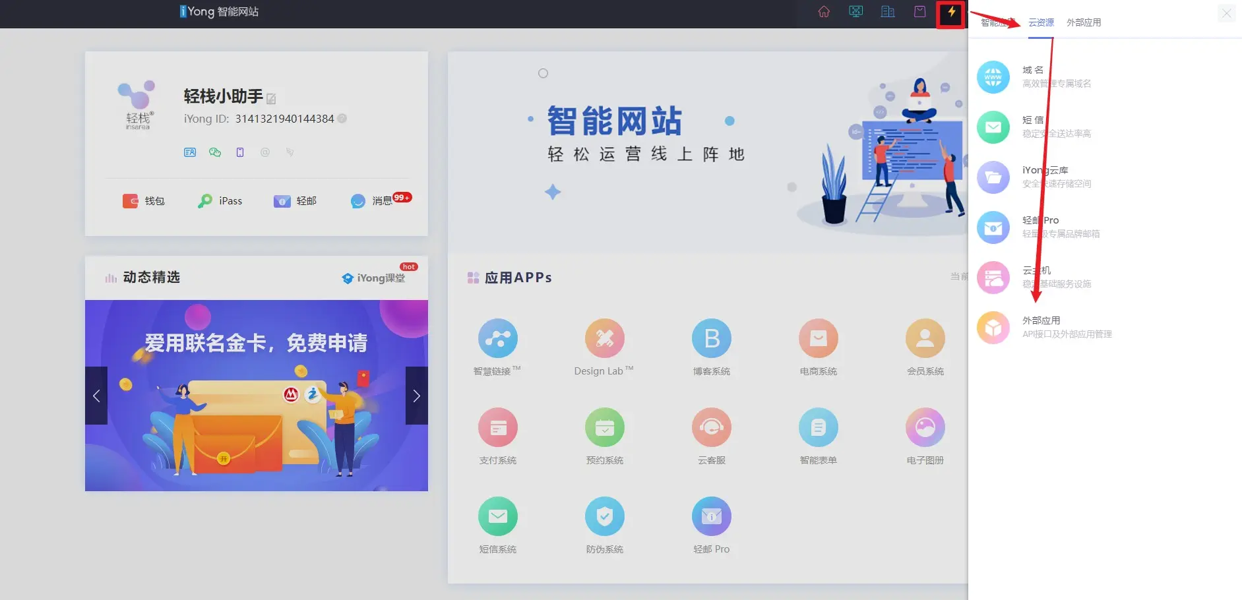Open the 支付系统 app icon

[x=497, y=427]
